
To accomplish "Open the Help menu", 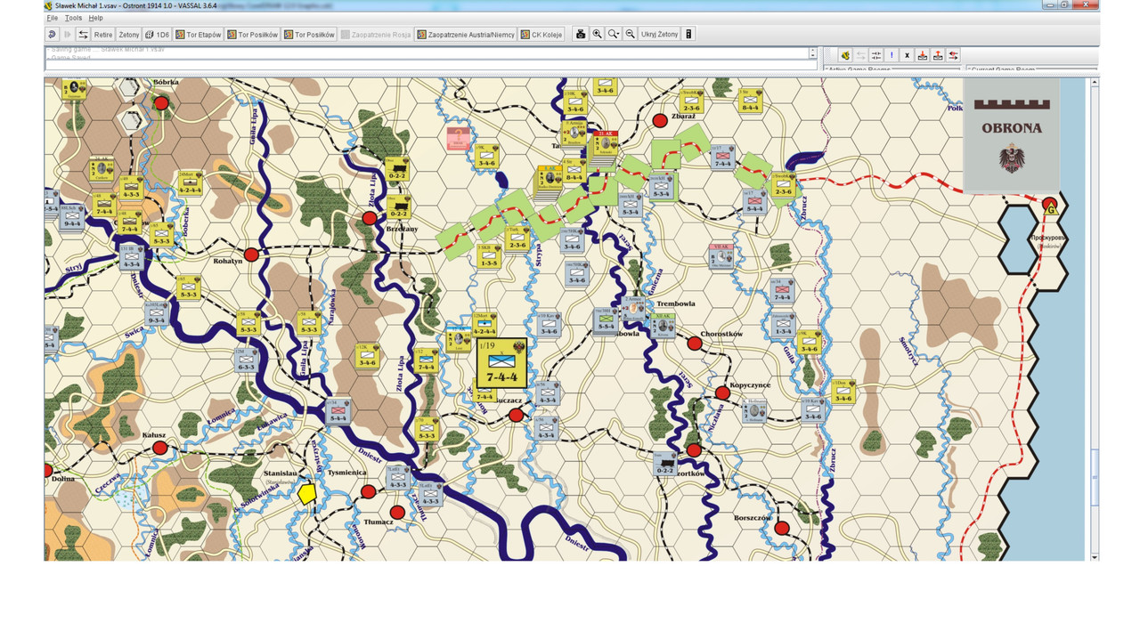I will click(95, 18).
